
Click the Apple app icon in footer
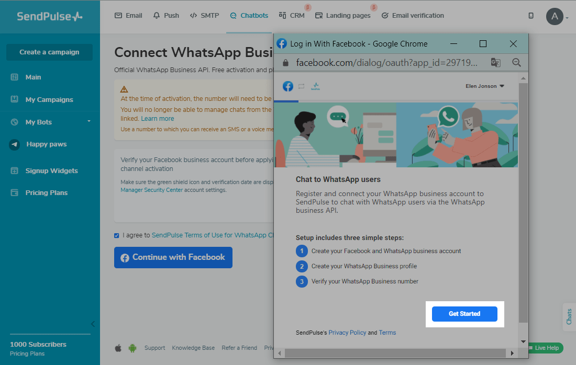click(118, 348)
